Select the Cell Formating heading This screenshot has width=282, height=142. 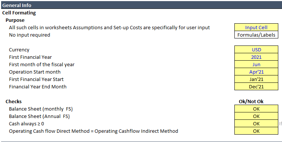click(x=19, y=13)
